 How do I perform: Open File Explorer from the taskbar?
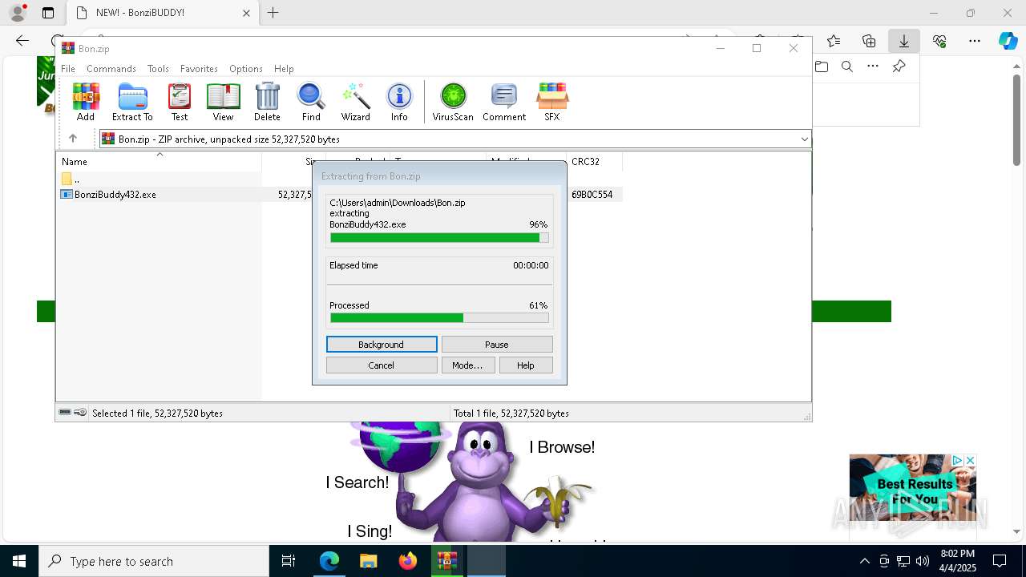(x=368, y=561)
